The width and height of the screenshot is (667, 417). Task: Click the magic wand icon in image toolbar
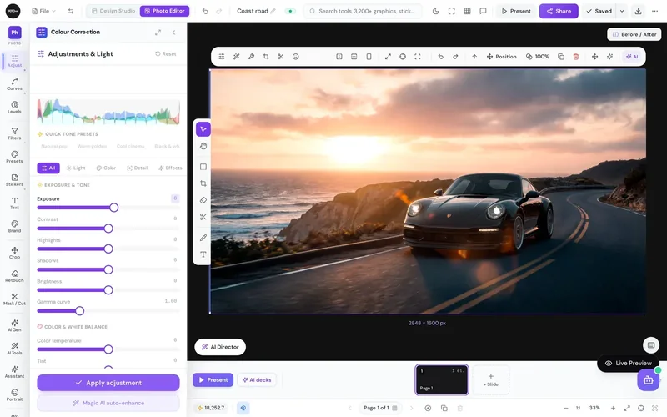[x=237, y=57]
